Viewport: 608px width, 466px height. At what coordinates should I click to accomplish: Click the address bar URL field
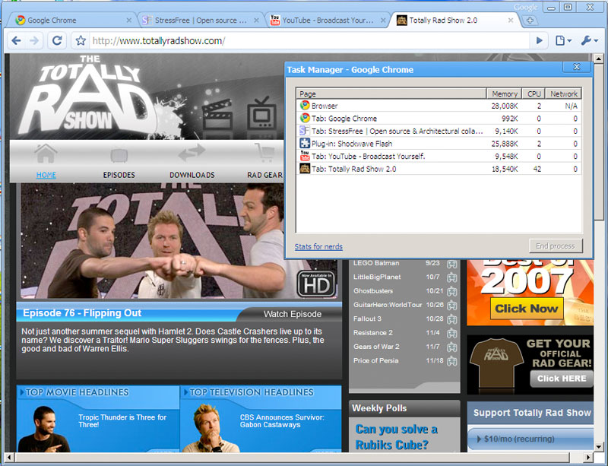click(x=309, y=40)
